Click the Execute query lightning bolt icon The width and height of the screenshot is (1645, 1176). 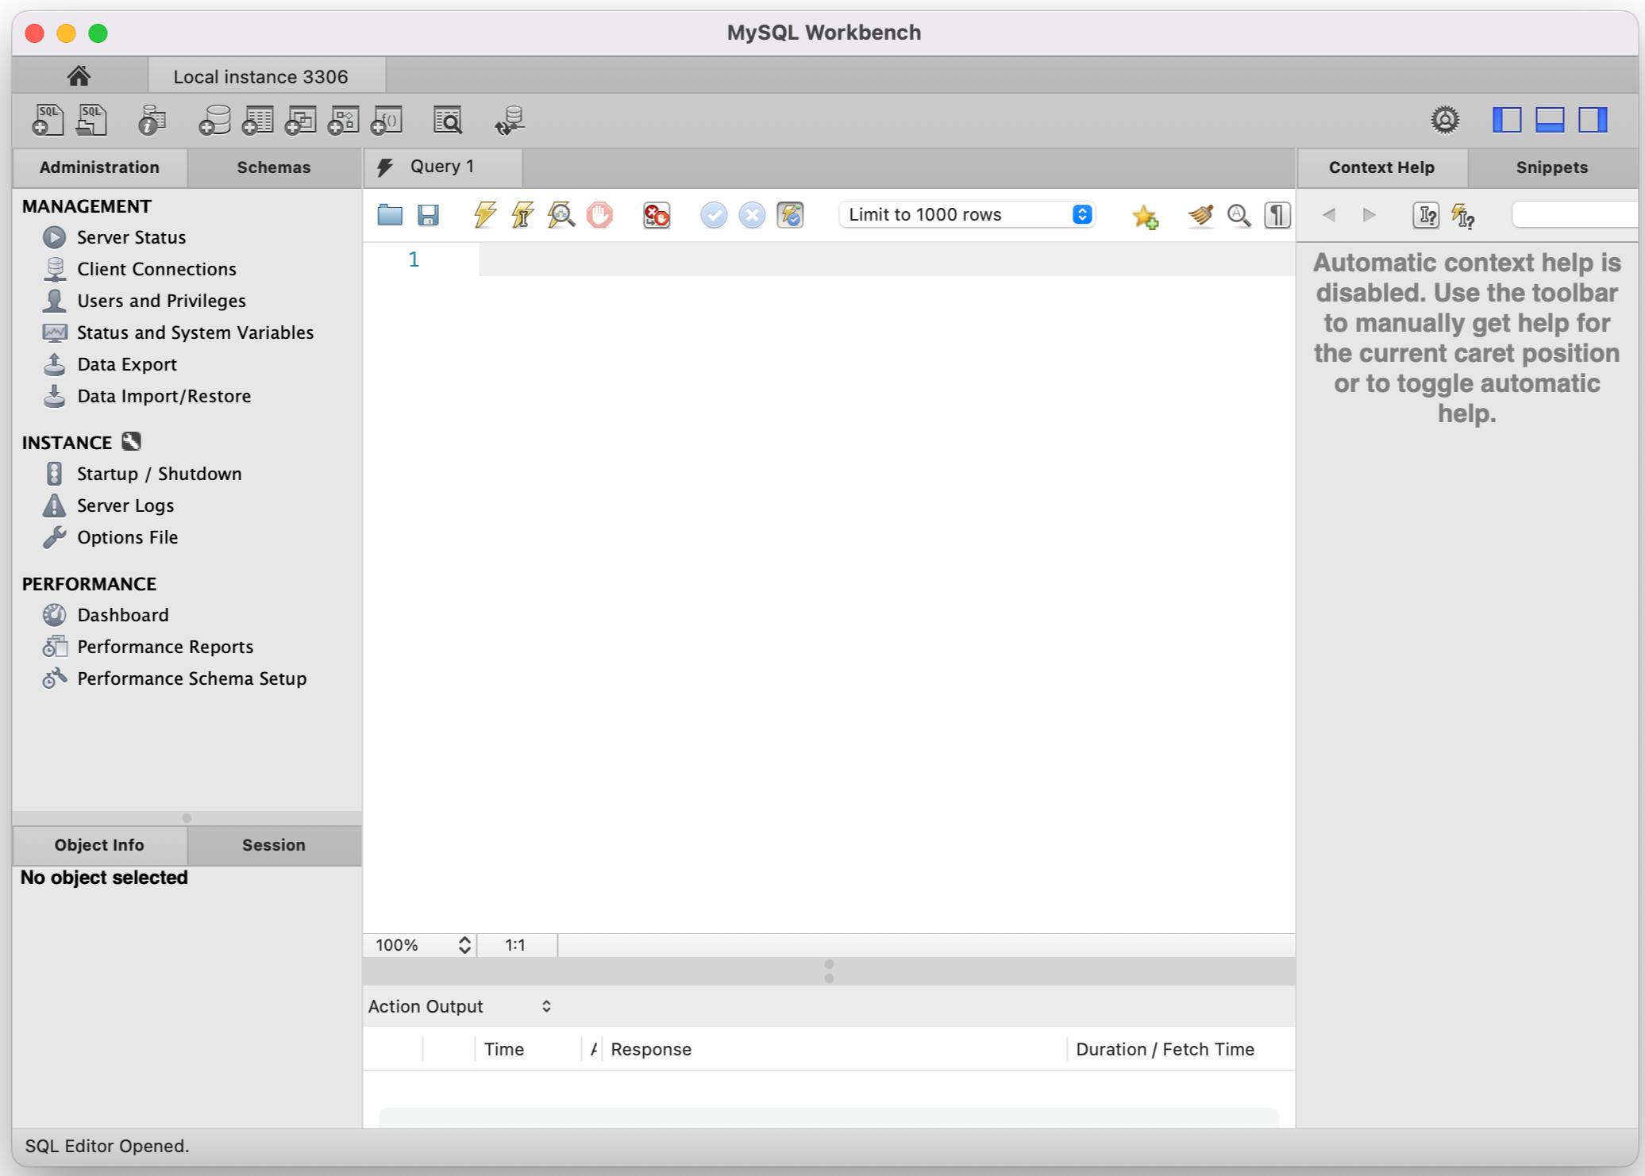point(484,215)
